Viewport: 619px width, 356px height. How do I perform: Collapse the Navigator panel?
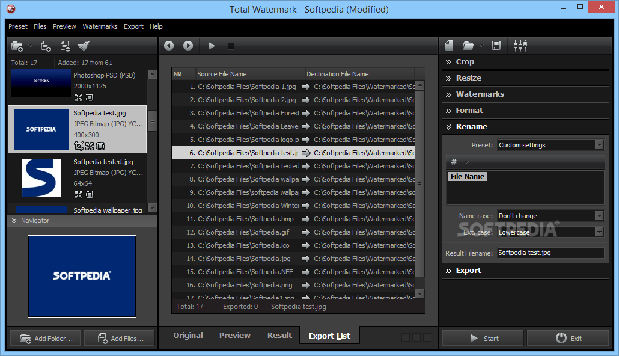click(x=14, y=221)
